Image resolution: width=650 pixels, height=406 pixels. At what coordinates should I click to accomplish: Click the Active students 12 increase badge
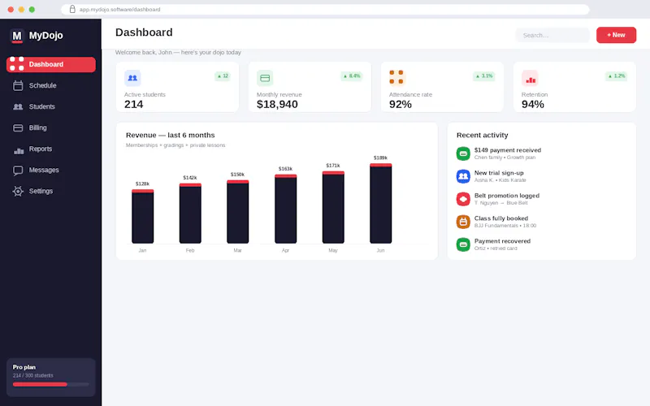223,76
